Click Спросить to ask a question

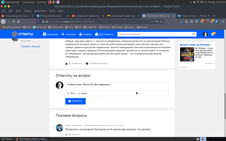(69, 34)
